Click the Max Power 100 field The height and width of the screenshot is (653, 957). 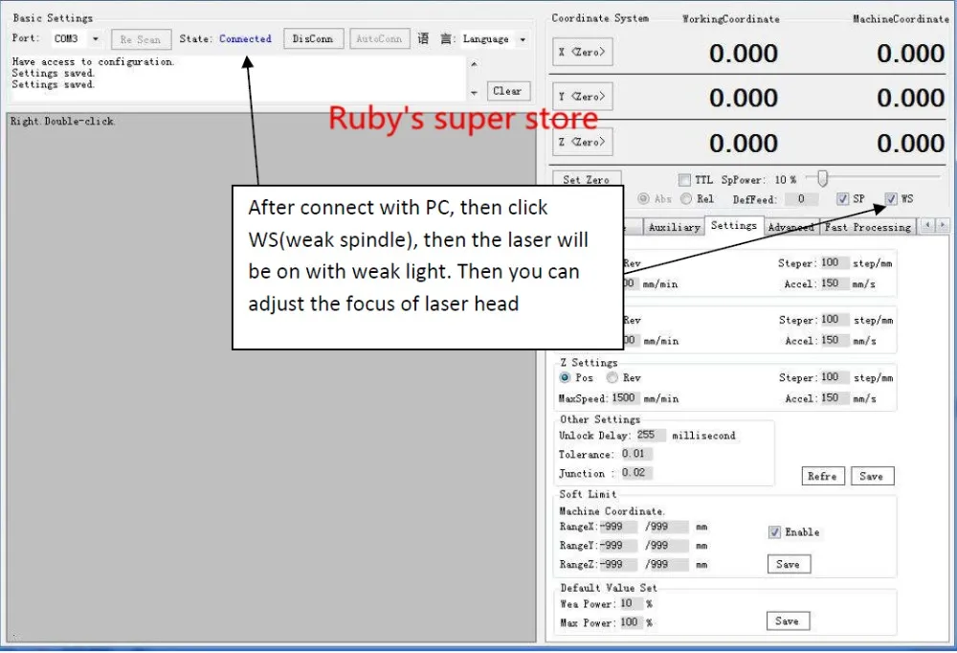pos(631,622)
